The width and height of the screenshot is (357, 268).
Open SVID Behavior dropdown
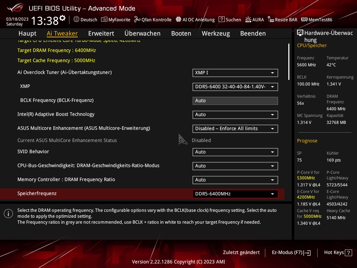(235, 152)
